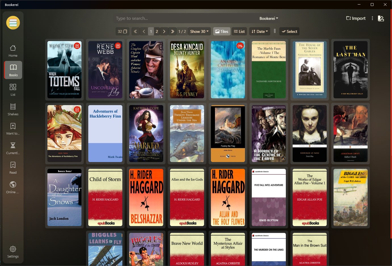Screen dimensions: 392x266
Task: Select page 2 in the pagination
Action: tap(157, 31)
